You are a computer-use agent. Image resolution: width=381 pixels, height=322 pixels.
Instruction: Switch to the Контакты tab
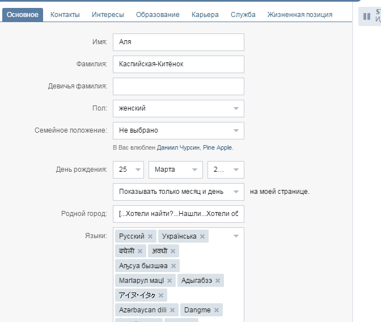click(65, 15)
